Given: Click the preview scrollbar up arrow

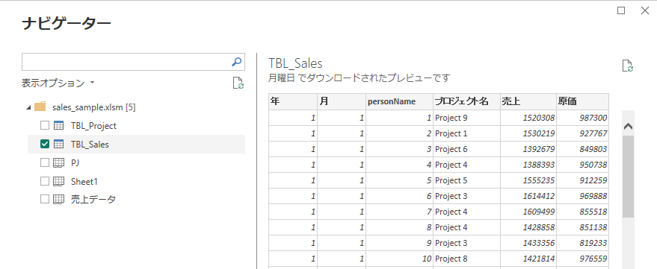Looking at the screenshot, I should [x=628, y=127].
